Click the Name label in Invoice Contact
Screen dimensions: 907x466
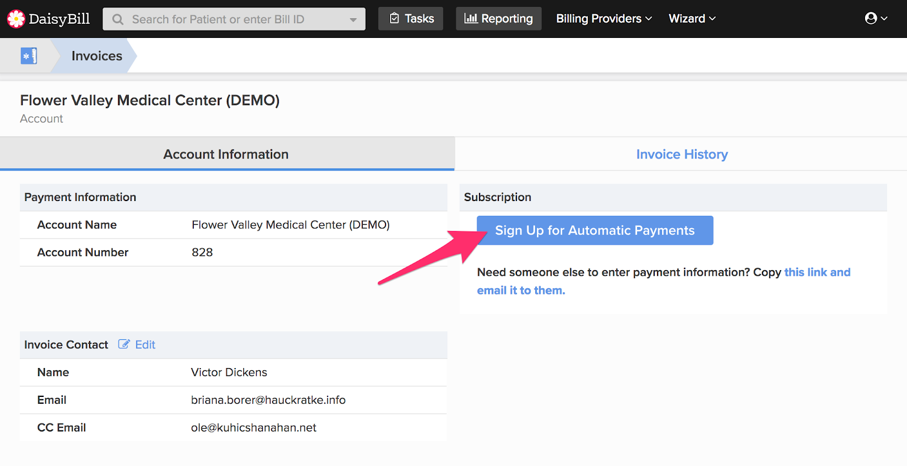pos(53,372)
